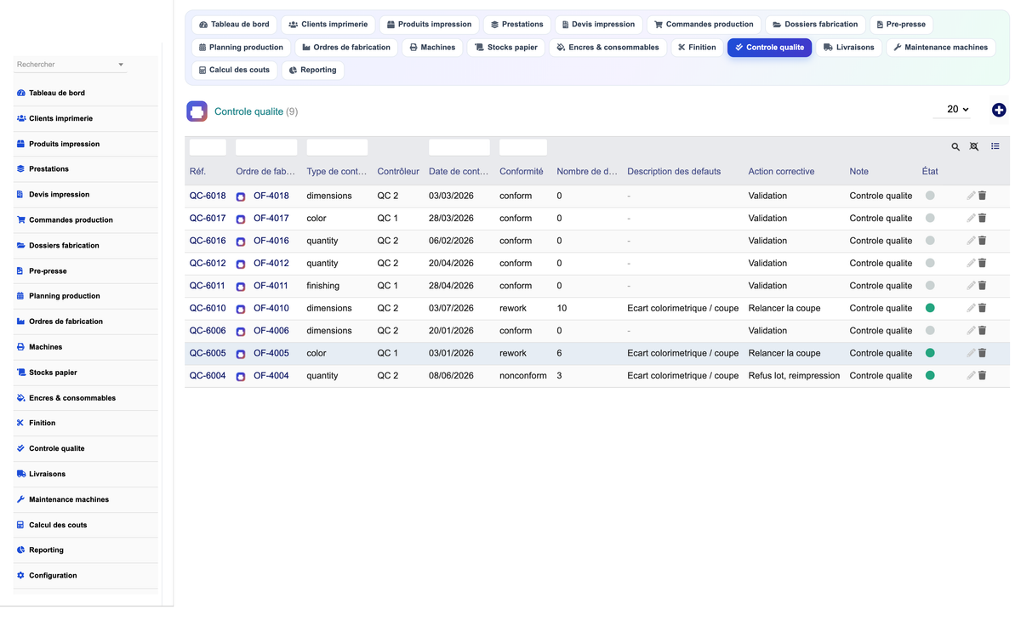Delete row QC-6011 with trash icon

point(982,286)
